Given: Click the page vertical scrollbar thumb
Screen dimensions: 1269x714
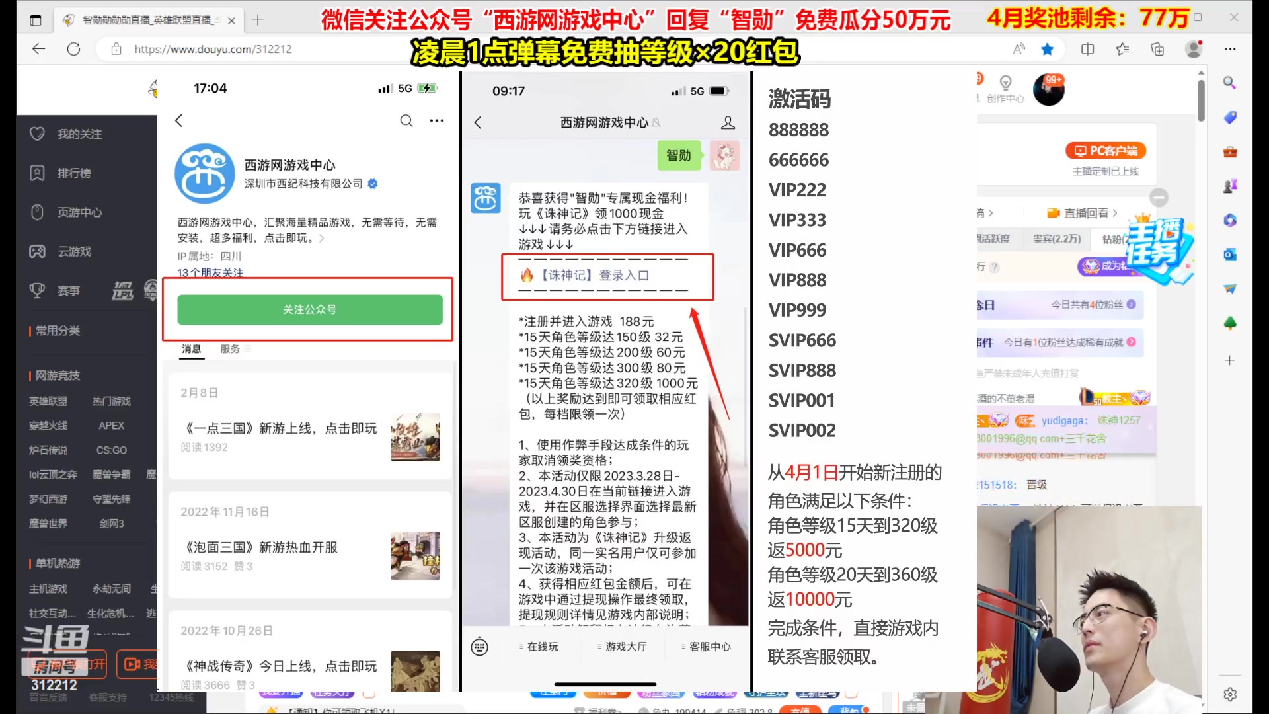Looking at the screenshot, I should click(x=1201, y=100).
